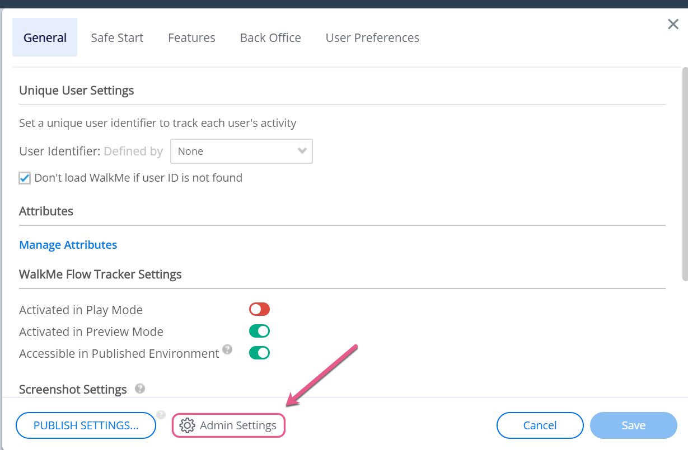Click the Attributes section heading
The image size is (688, 450).
46,211
